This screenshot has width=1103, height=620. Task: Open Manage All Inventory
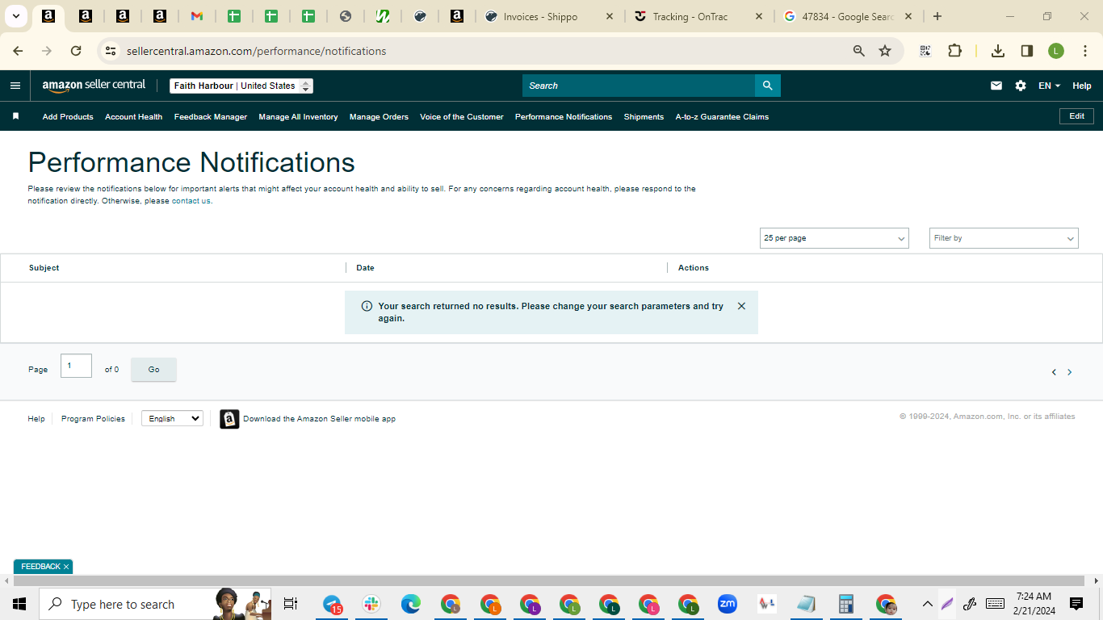tap(298, 116)
